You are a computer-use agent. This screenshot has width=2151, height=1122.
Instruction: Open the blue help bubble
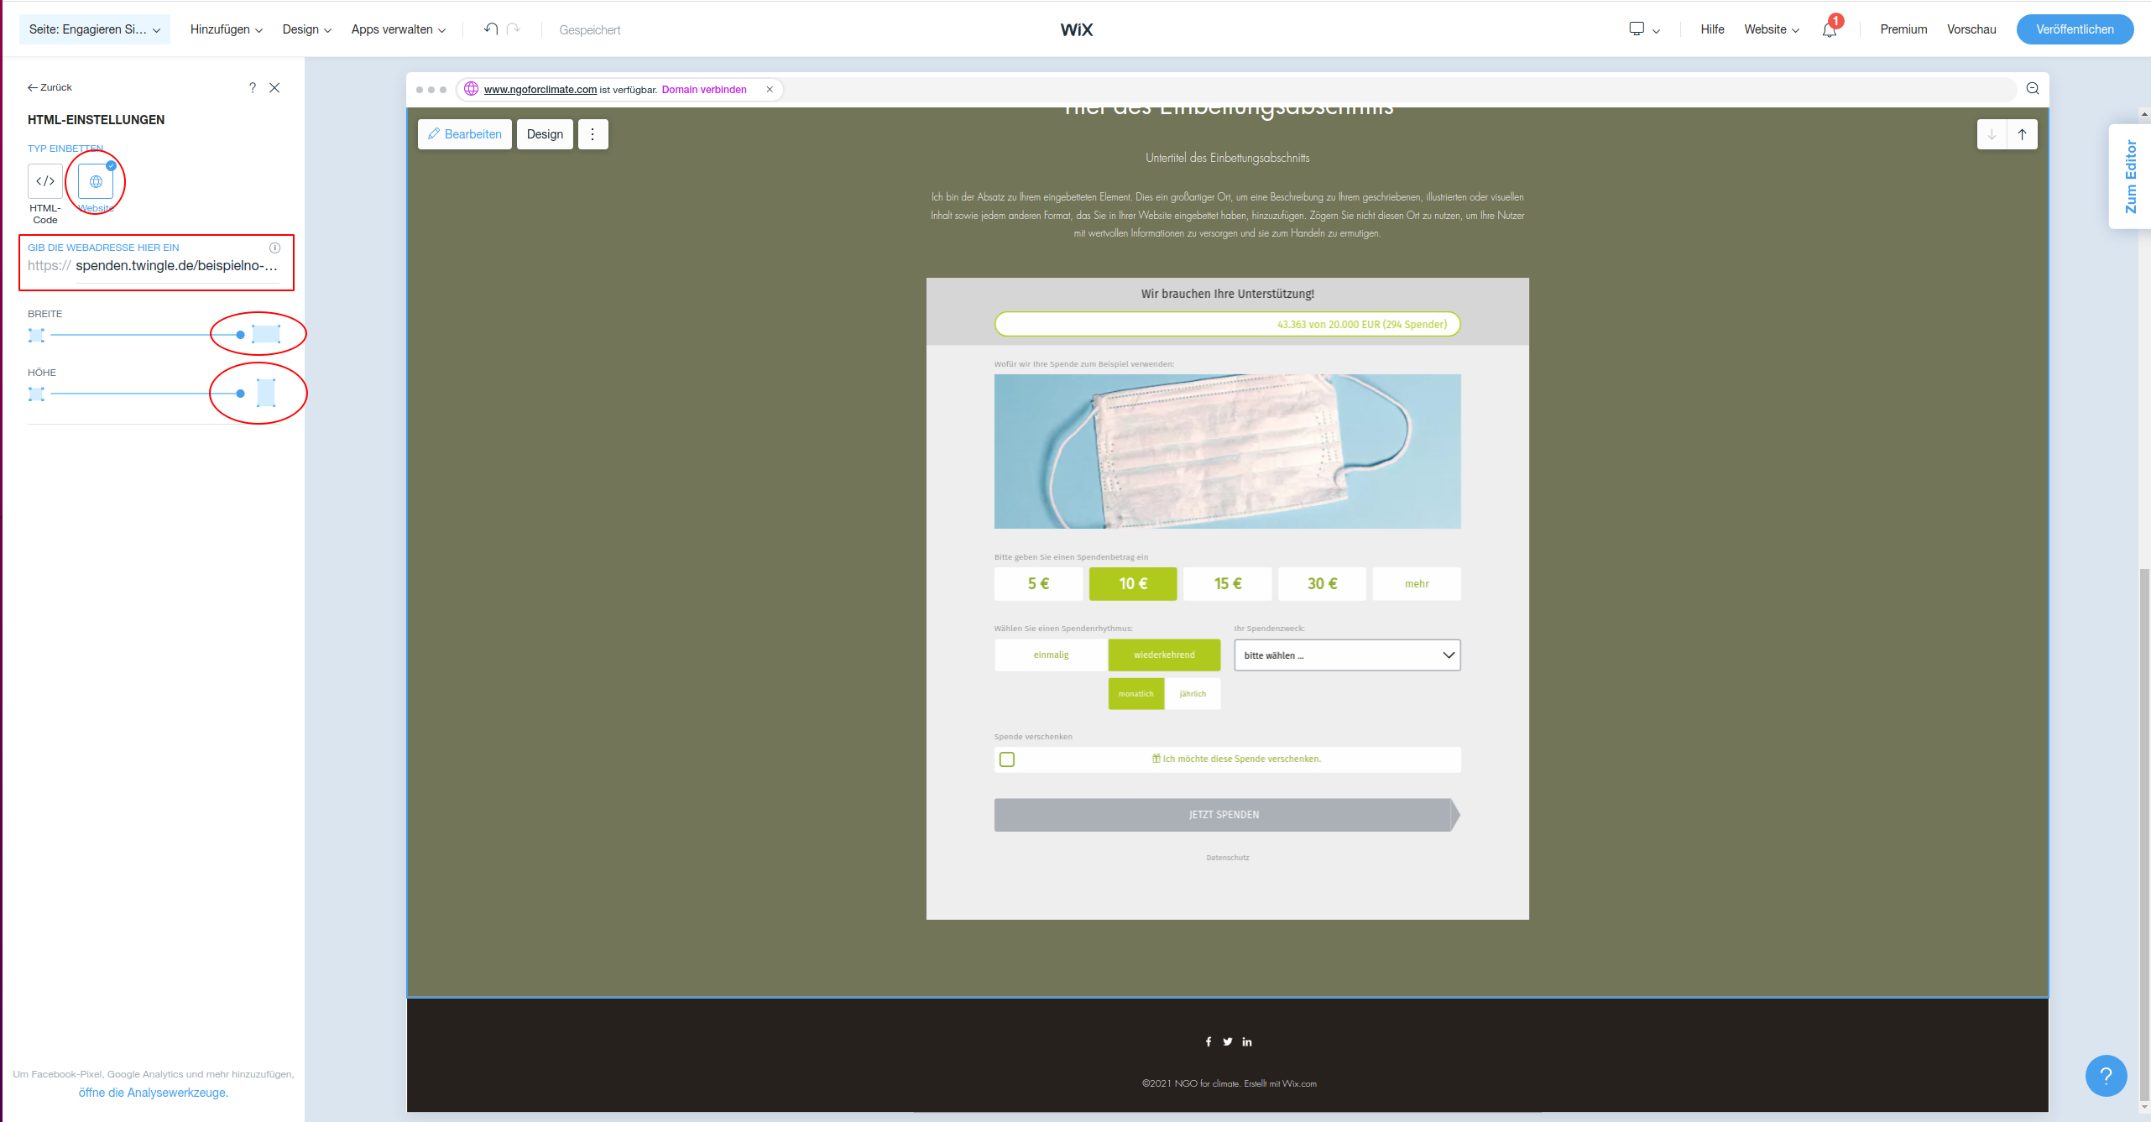(2106, 1076)
